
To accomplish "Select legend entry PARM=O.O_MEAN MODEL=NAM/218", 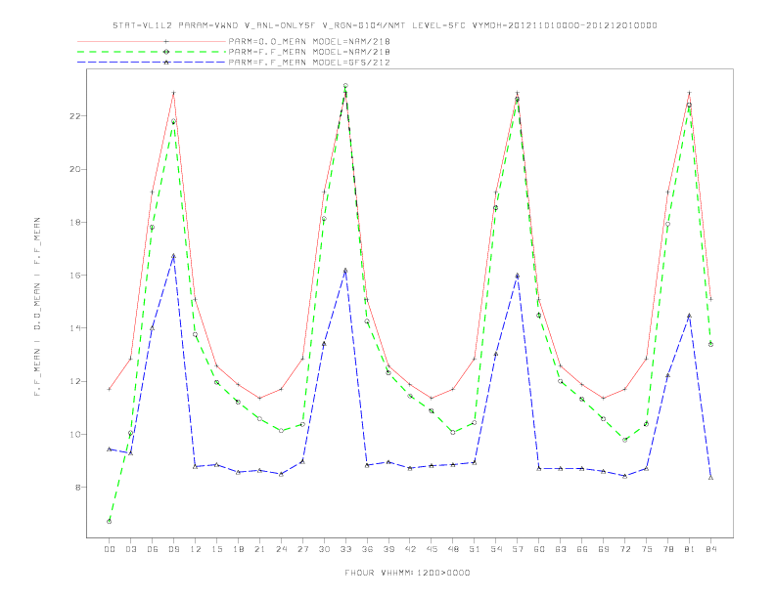I will tap(309, 41).
